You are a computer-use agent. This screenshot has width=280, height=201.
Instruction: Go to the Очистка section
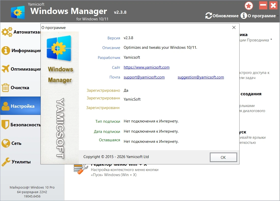(x=20, y=87)
